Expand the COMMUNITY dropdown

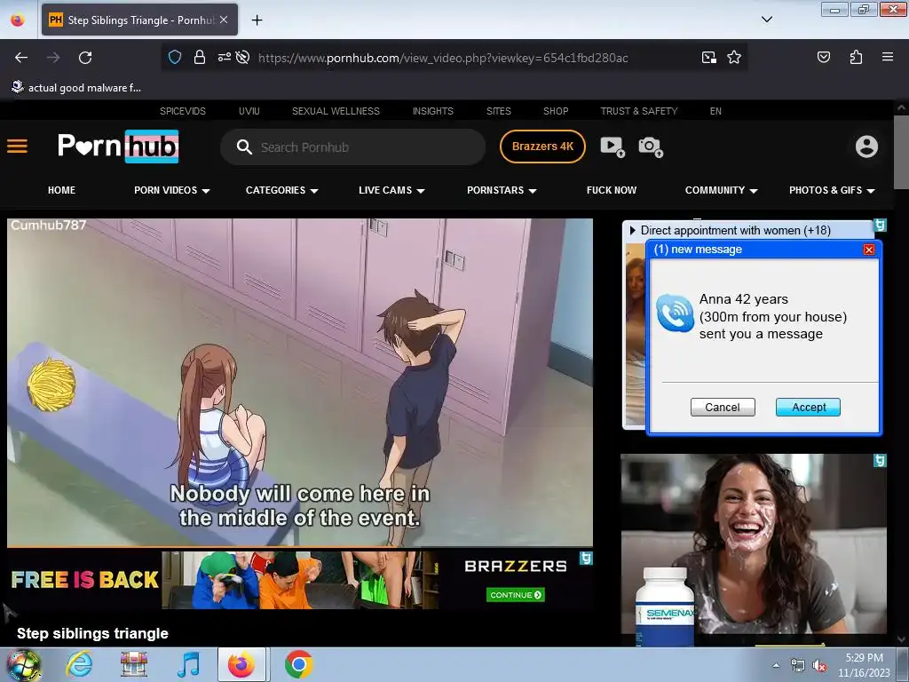click(x=721, y=190)
